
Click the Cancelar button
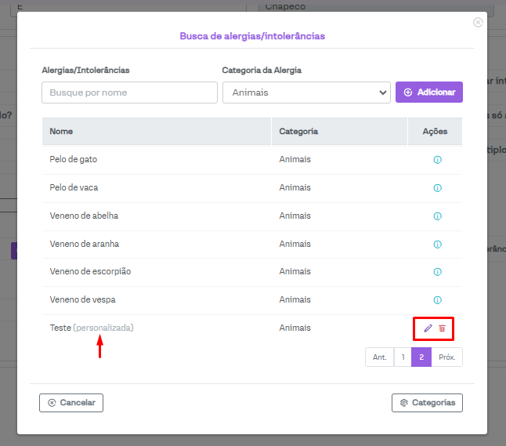71,403
